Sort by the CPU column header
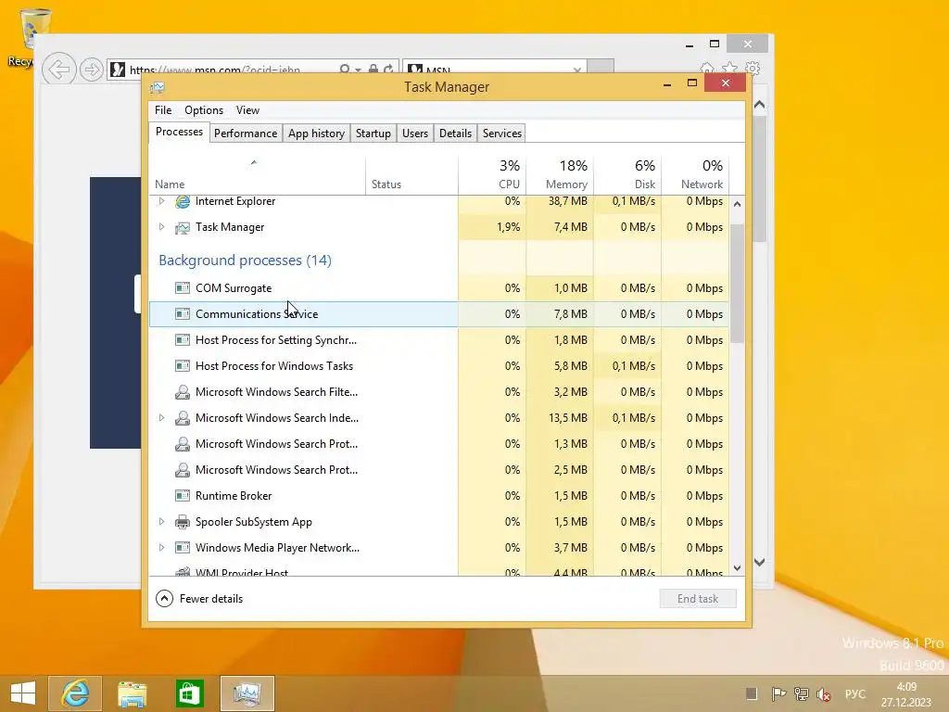Screen dimensions: 949x712 coord(492,175)
